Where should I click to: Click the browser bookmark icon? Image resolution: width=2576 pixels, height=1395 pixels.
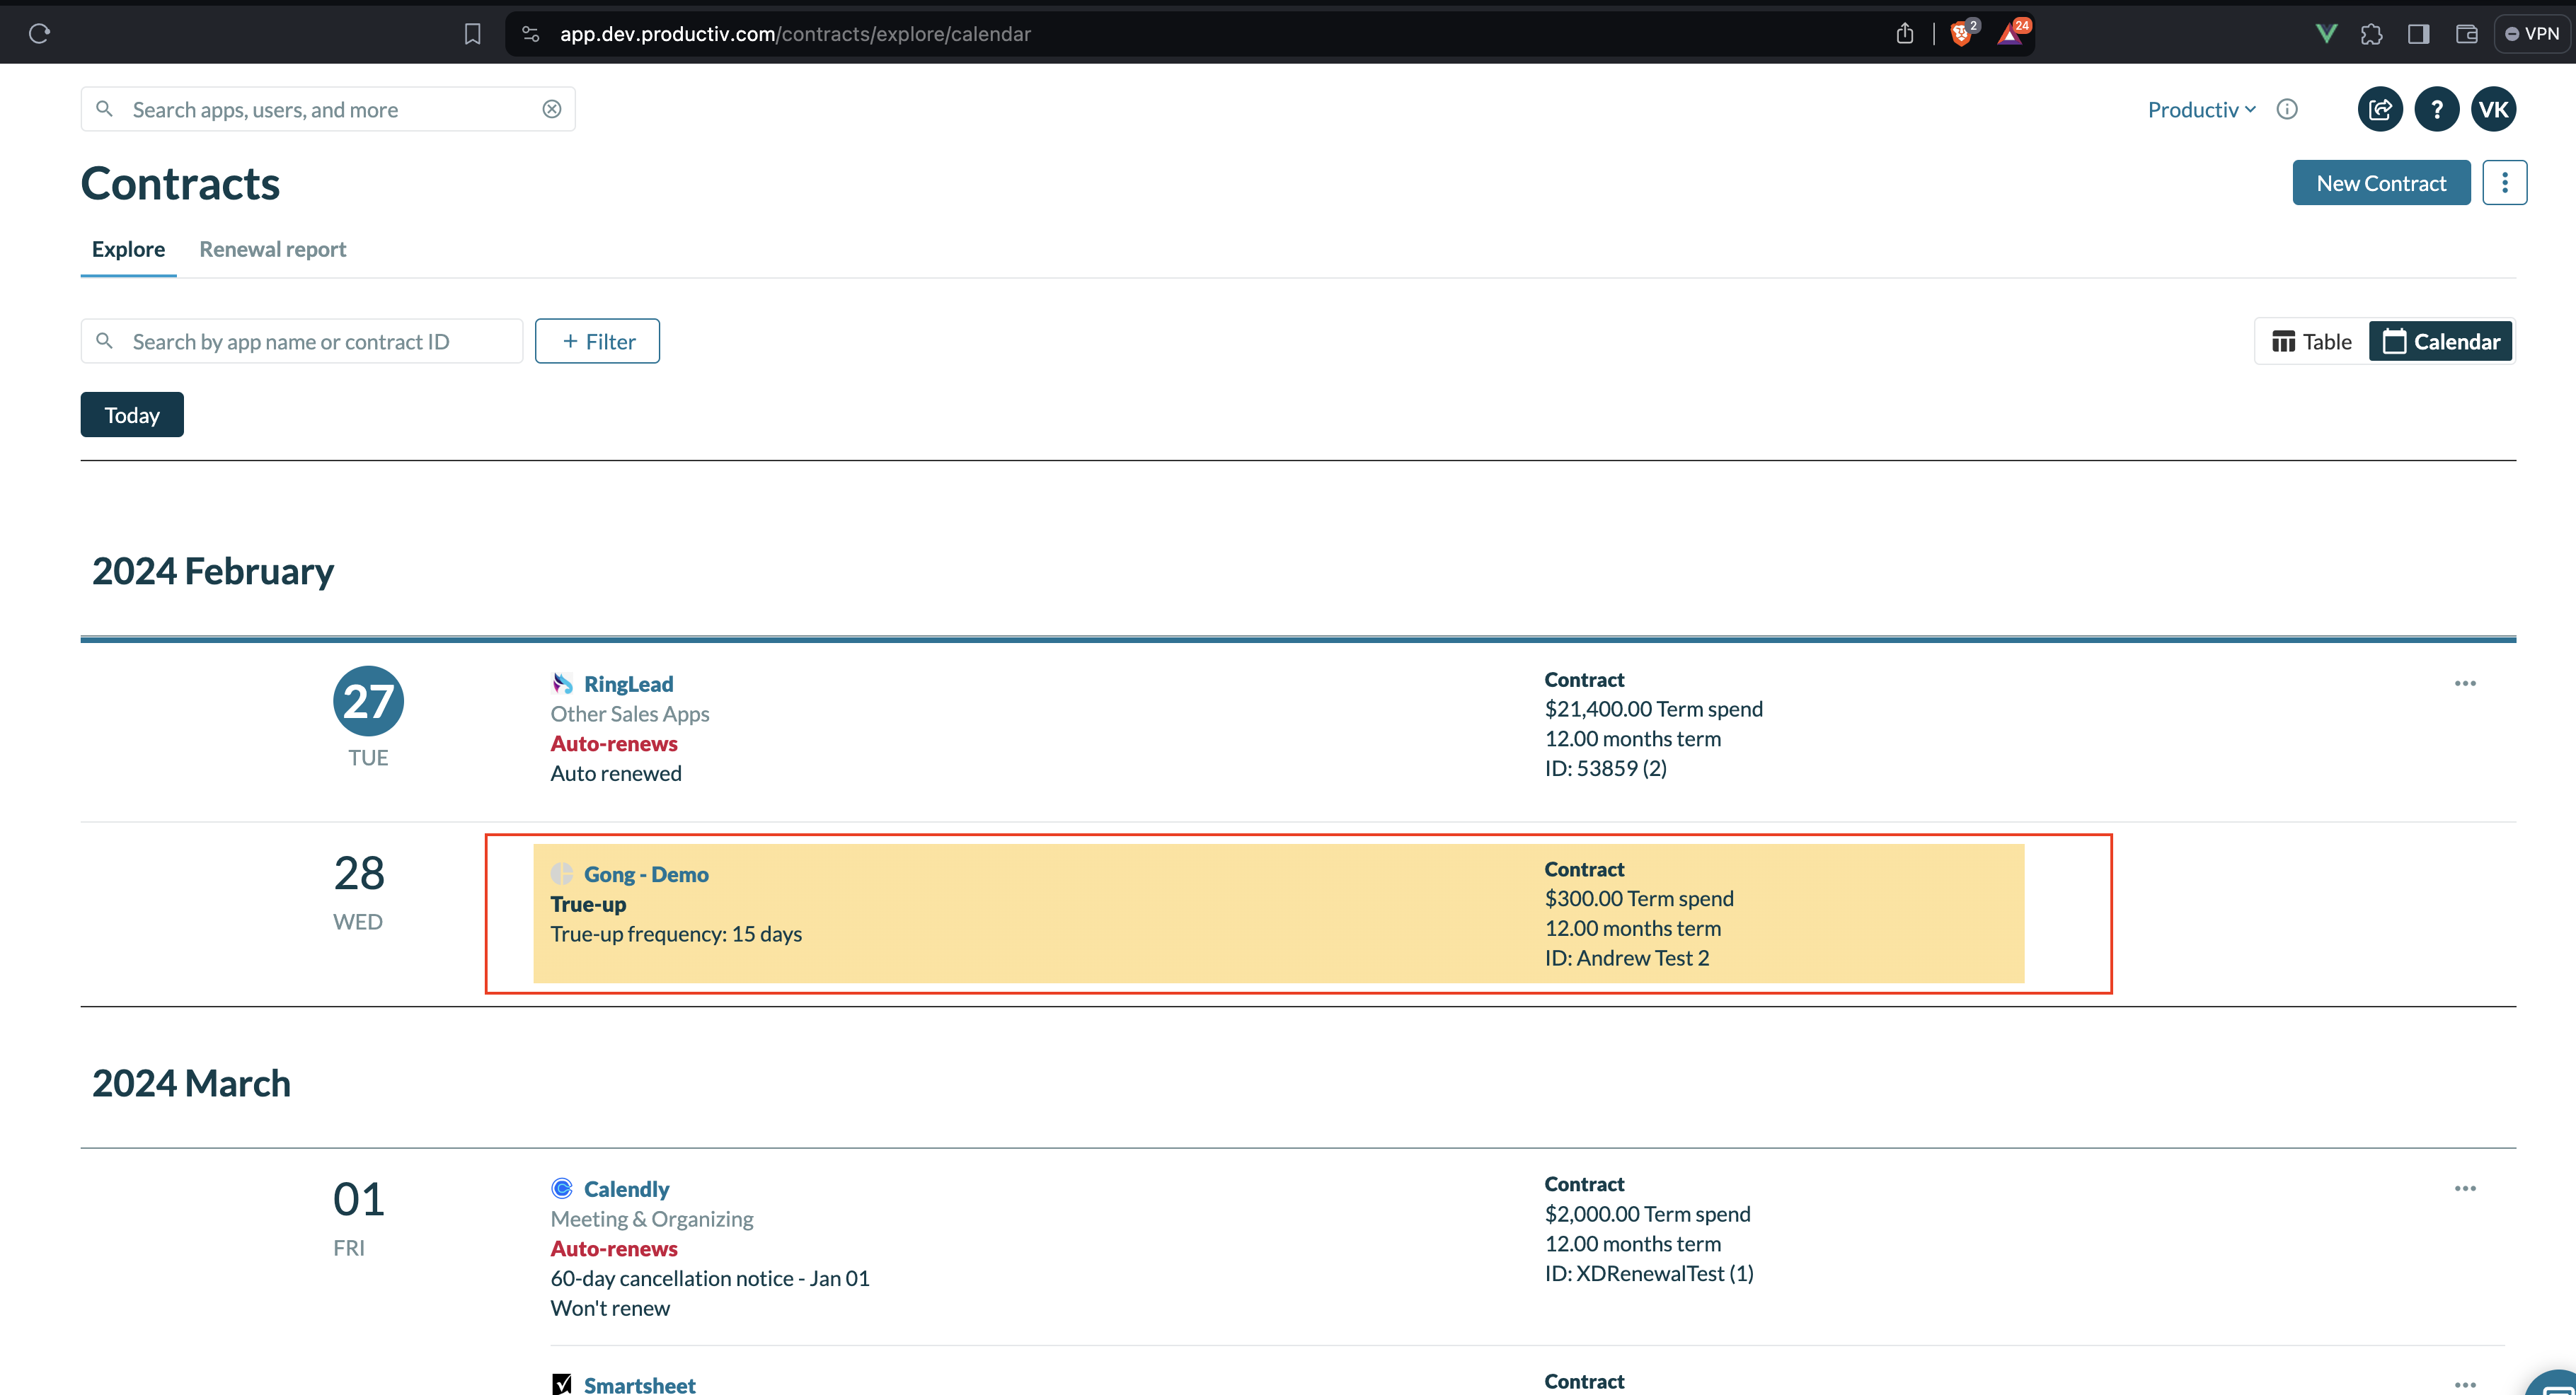(472, 34)
